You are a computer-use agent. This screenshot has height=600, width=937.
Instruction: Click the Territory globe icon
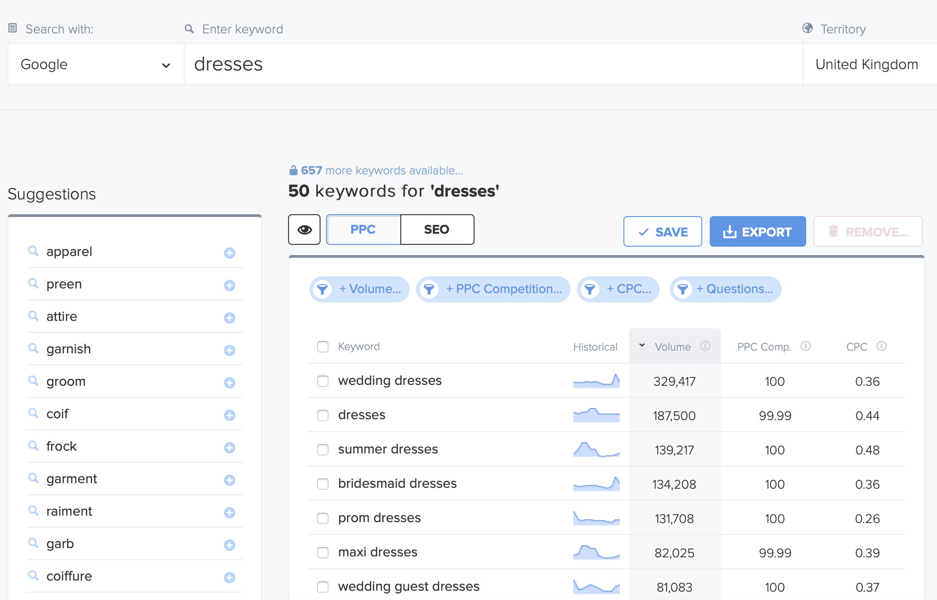[x=808, y=28]
